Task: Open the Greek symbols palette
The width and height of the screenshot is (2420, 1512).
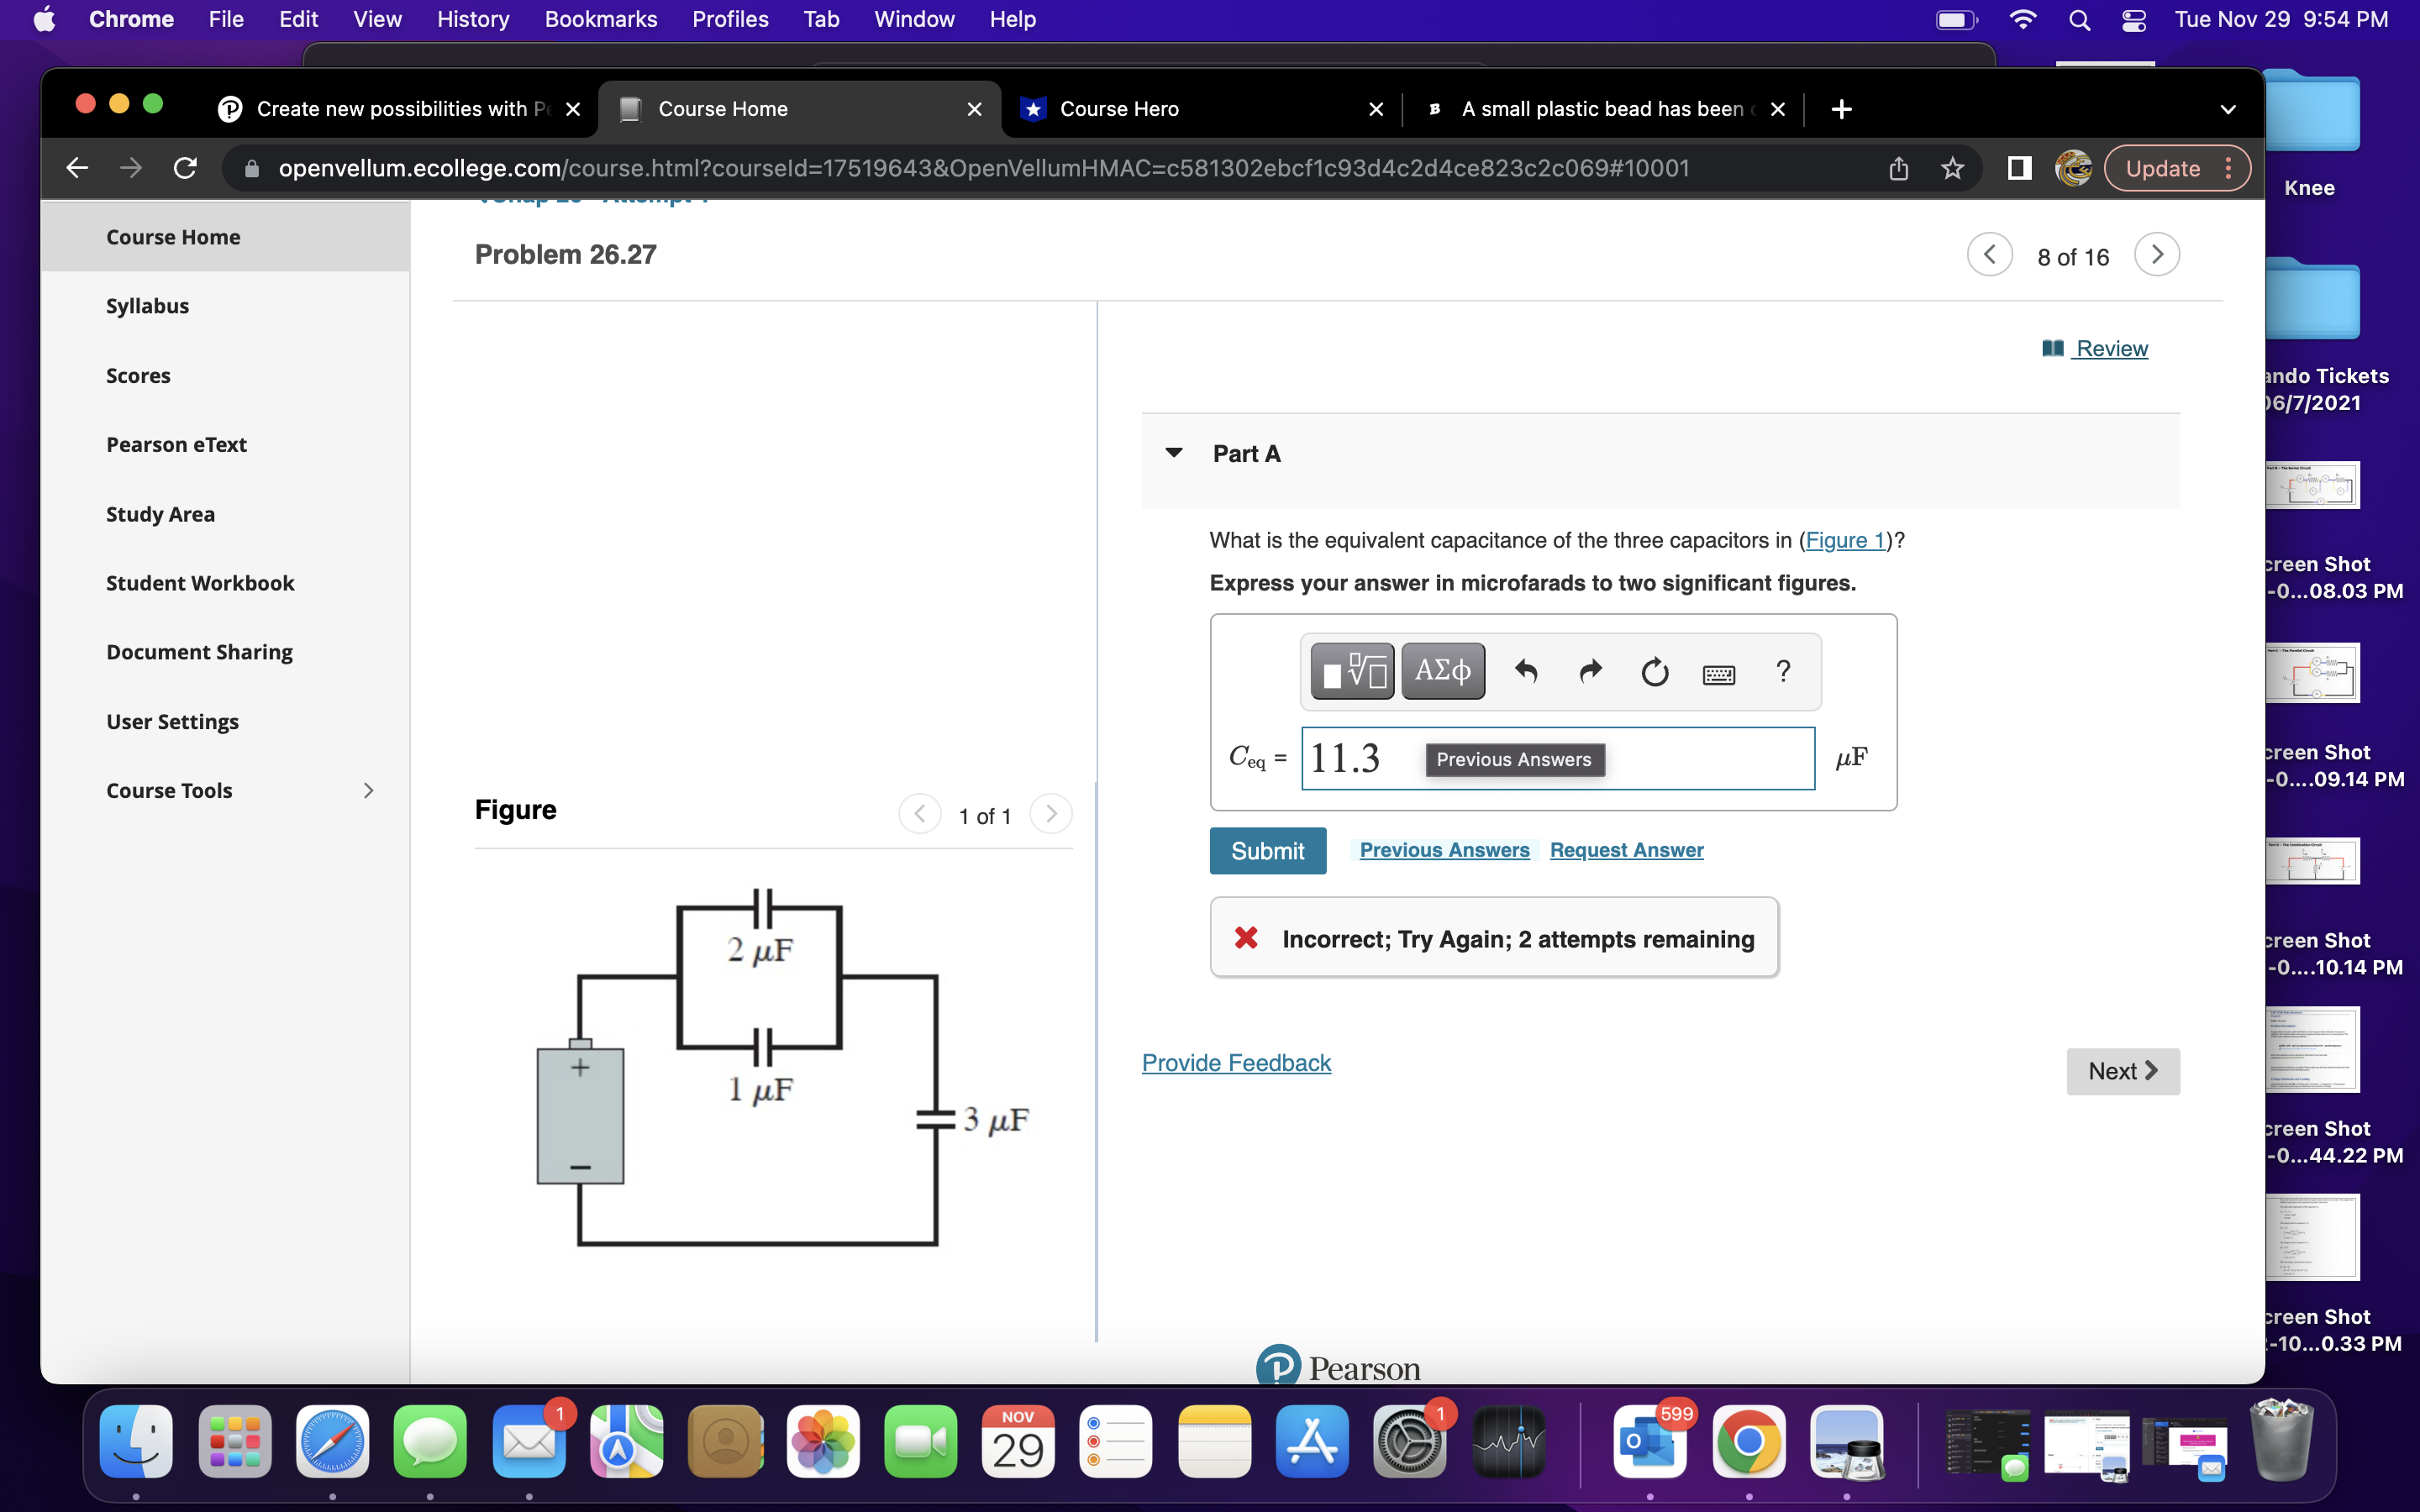Action: tap(1442, 671)
